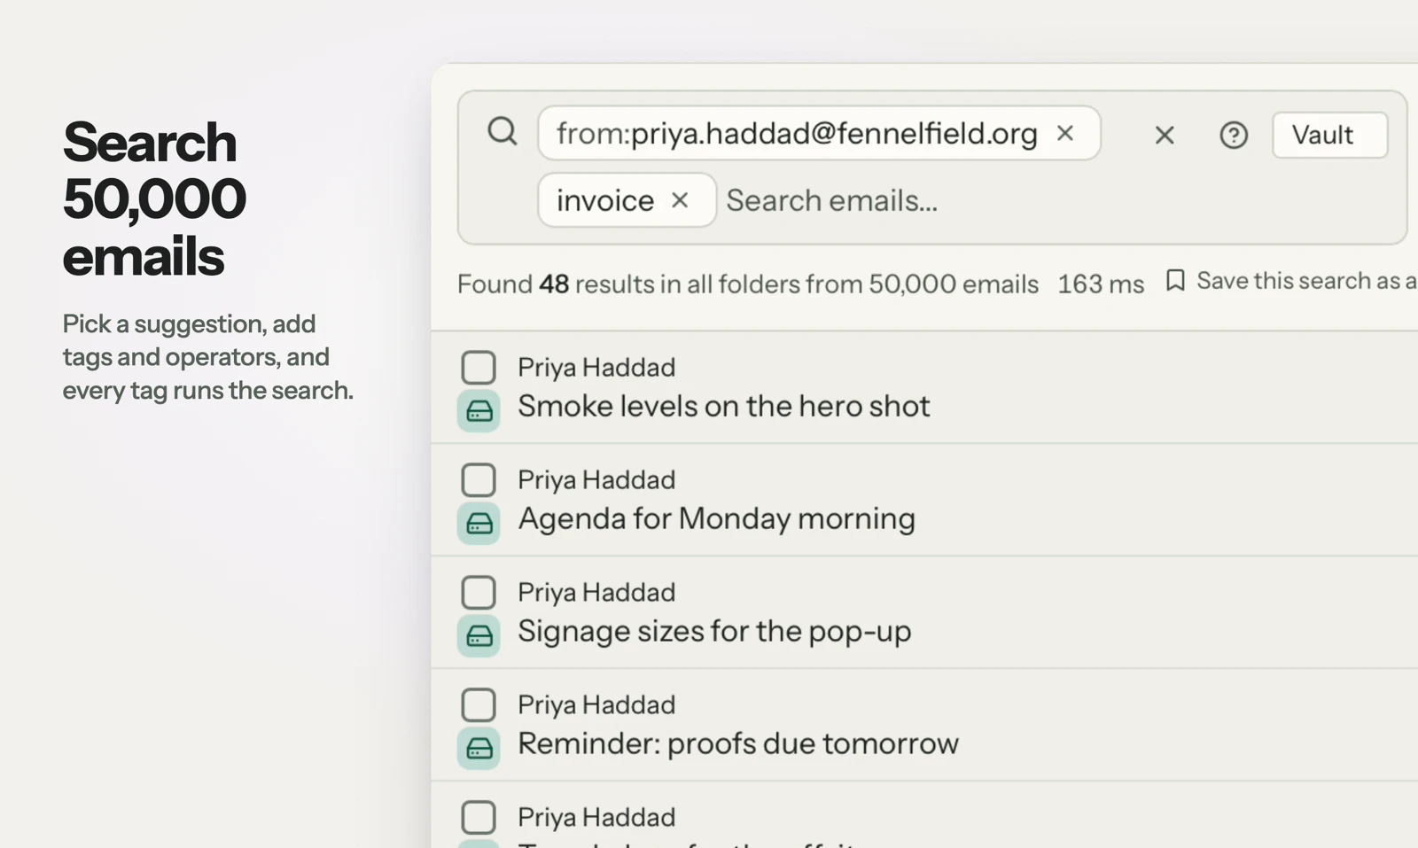Click the invoice tag label
The image size is (1418, 848).
(605, 200)
